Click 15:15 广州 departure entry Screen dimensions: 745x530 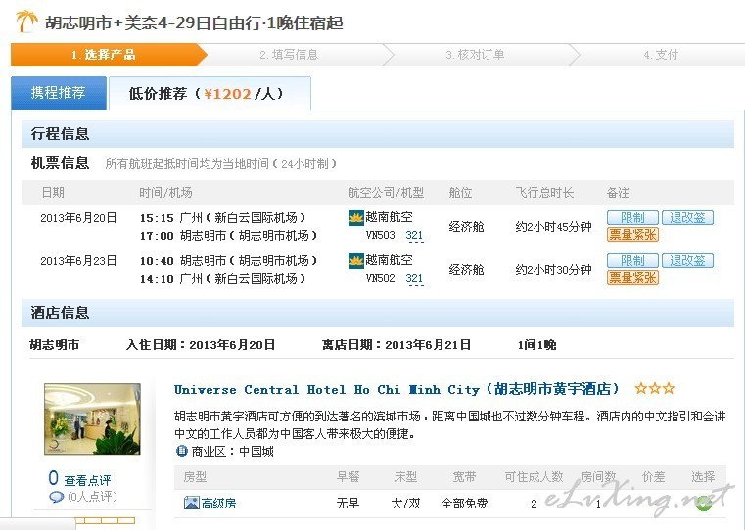[223, 218]
